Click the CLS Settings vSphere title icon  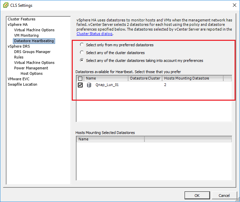pos(6,5)
